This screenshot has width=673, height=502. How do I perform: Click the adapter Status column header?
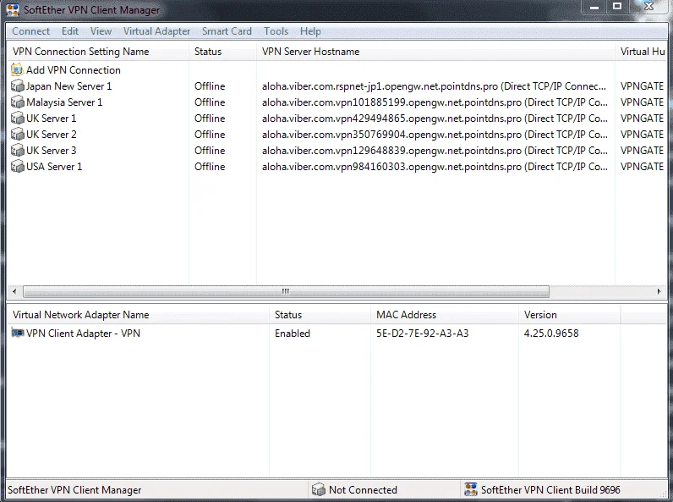pyautogui.click(x=320, y=315)
